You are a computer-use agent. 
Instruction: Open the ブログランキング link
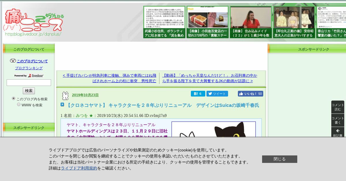click(x=29, y=68)
